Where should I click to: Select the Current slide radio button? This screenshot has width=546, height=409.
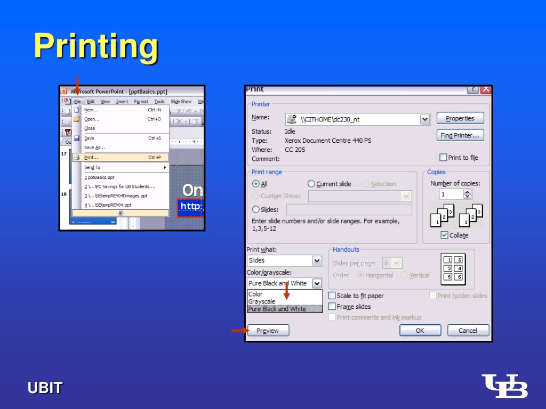tap(311, 184)
